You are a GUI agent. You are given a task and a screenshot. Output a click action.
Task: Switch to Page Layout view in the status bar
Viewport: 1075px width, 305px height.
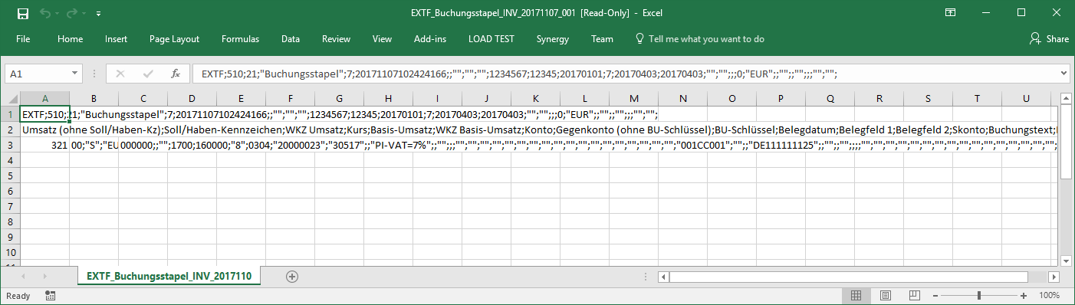tap(885, 295)
